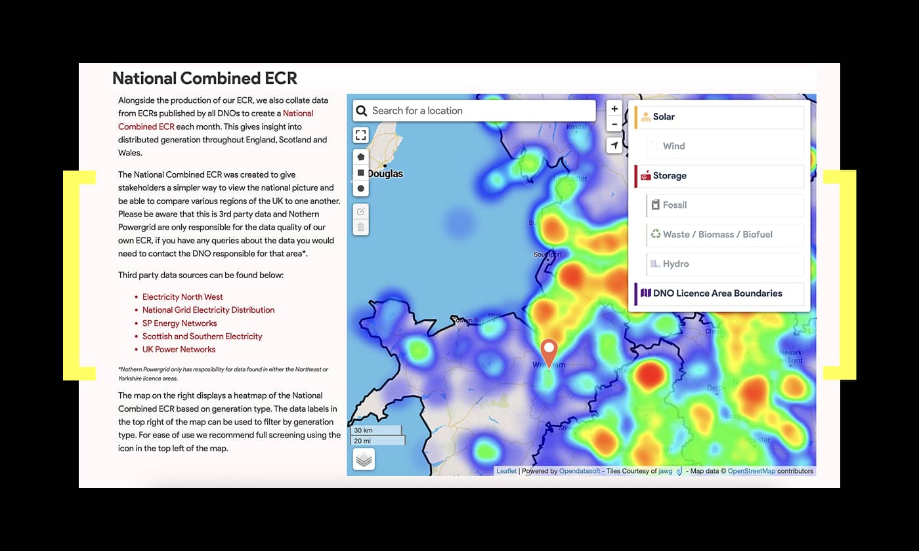Screen dimensions: 919x551
Task: Select the polygon draw tool
Action: point(361,157)
